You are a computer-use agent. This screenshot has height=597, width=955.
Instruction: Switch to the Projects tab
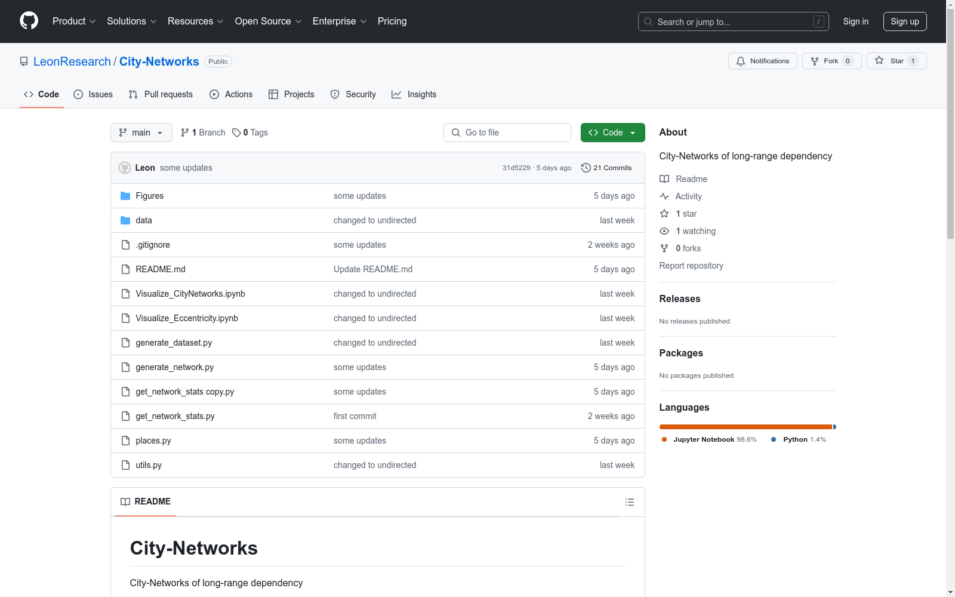click(x=291, y=94)
